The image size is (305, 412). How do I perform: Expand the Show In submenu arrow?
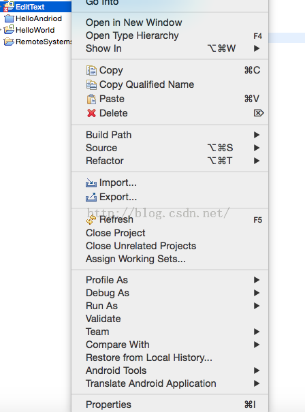tap(257, 48)
